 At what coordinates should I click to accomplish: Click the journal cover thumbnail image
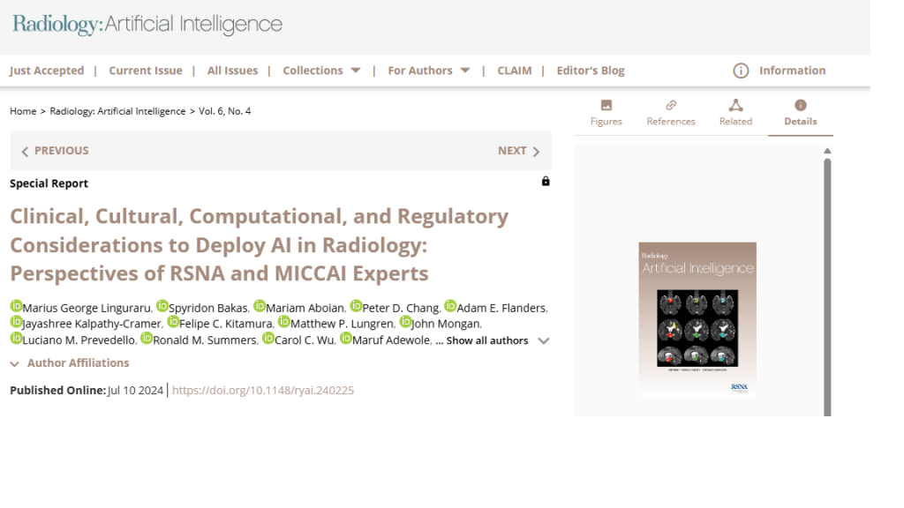(697, 319)
